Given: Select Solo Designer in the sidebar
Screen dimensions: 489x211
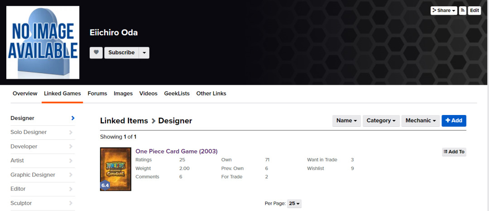Looking at the screenshot, I should tap(43, 132).
